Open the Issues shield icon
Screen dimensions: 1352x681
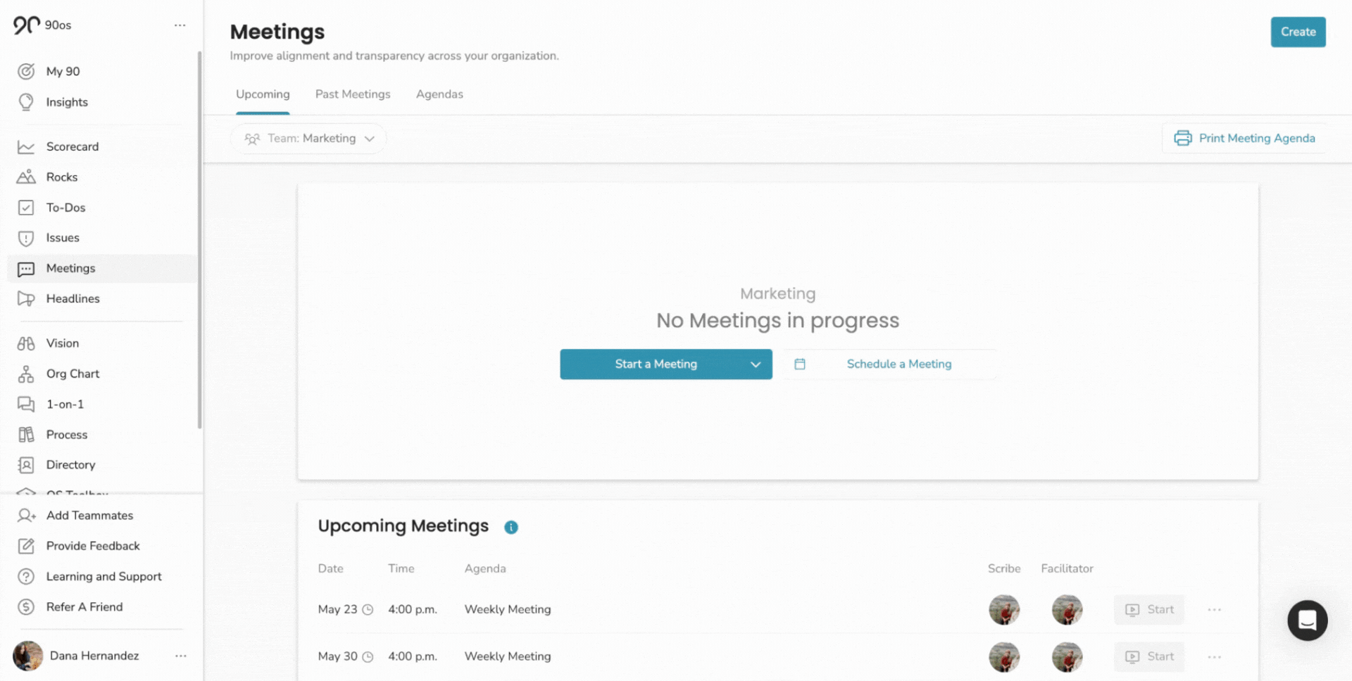point(26,238)
